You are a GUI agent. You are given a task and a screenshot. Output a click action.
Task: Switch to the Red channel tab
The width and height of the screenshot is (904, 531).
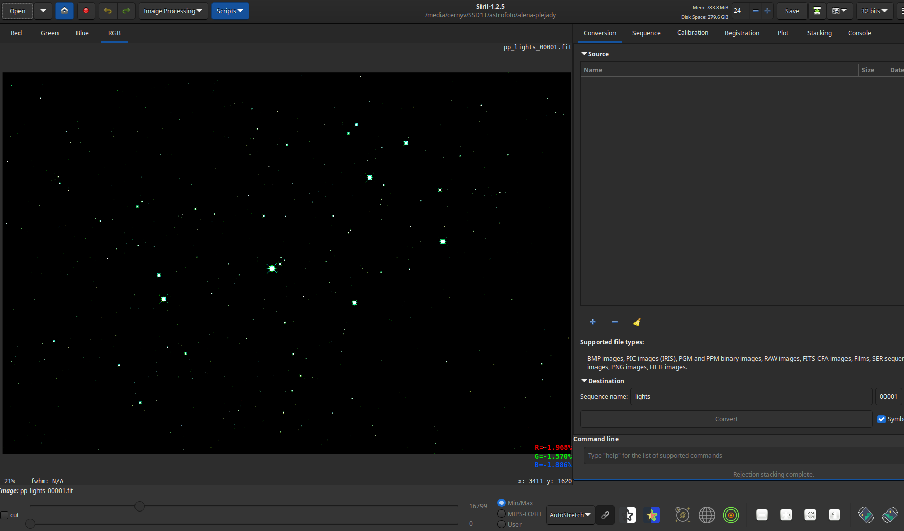pos(16,33)
